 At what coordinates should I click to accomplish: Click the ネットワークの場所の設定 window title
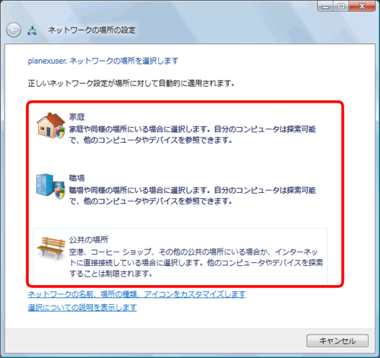tap(92, 30)
